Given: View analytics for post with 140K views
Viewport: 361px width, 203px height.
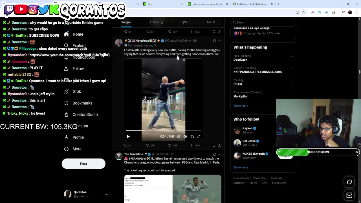Looking at the screenshot, I should click(x=195, y=145).
